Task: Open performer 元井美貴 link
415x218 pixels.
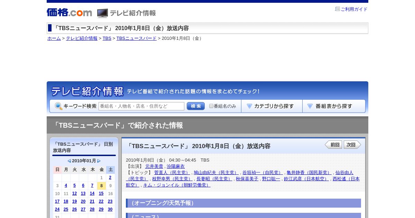Action: (154, 166)
